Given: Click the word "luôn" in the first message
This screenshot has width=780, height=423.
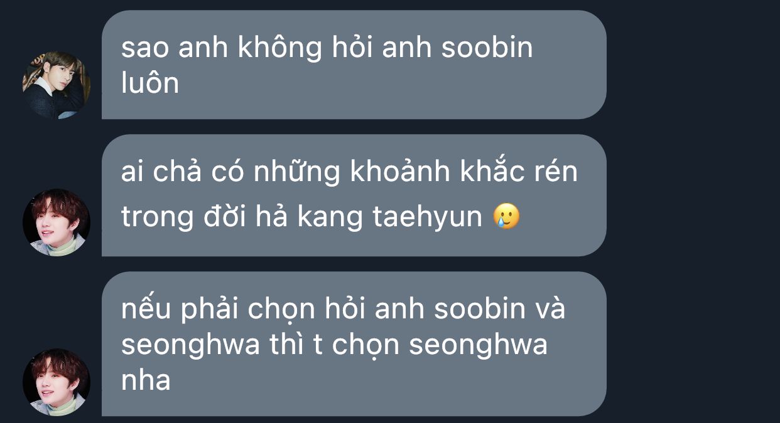Looking at the screenshot, I should pos(150,82).
